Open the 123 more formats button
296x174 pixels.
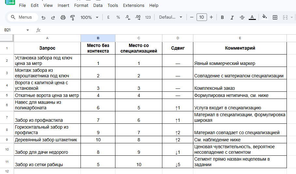148,17
